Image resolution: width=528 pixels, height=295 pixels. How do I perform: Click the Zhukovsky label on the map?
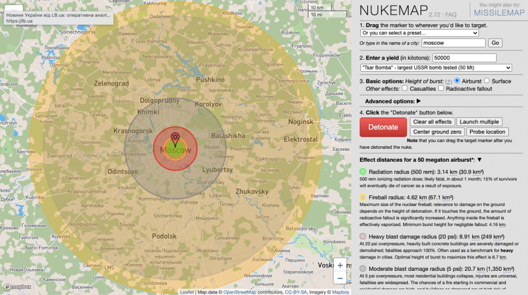tap(252, 192)
